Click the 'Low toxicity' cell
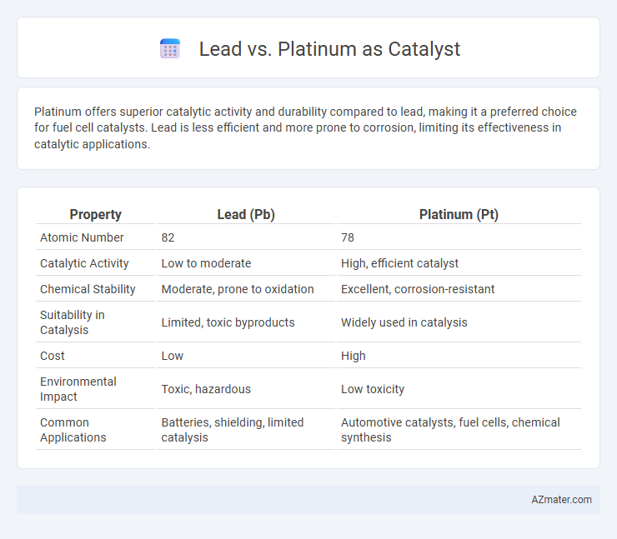This screenshot has width=617, height=539. 373,389
